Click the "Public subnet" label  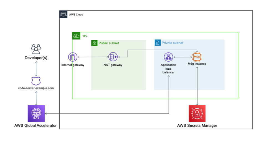point(109,43)
